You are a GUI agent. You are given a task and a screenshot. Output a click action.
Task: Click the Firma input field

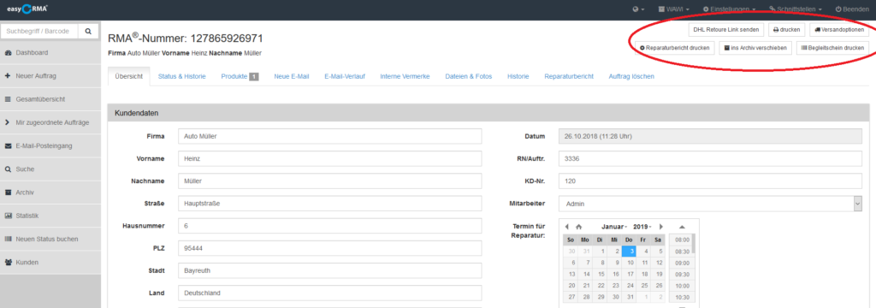tap(329, 136)
